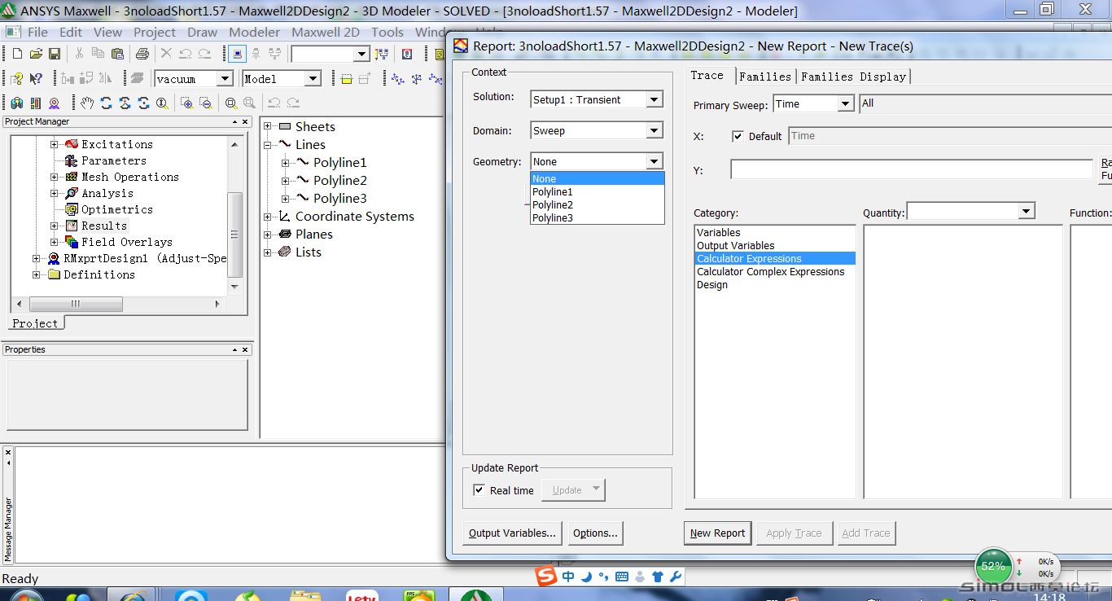
Task: Click the keyboard icon in IME bar
Action: [622, 577]
